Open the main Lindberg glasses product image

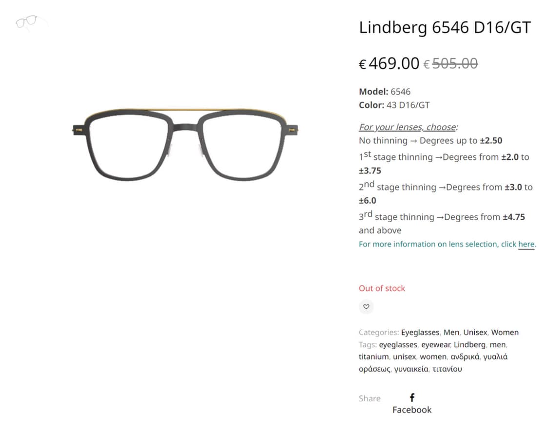coord(185,144)
